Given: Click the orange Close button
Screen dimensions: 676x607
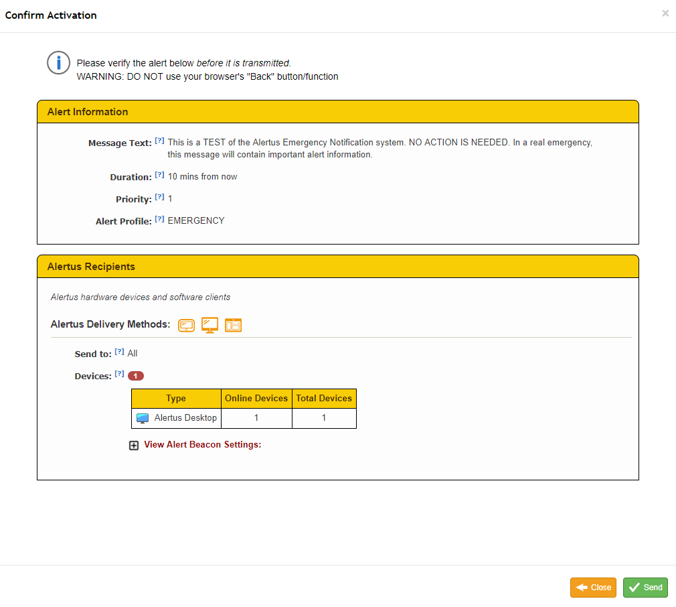Looking at the screenshot, I should click(593, 587).
